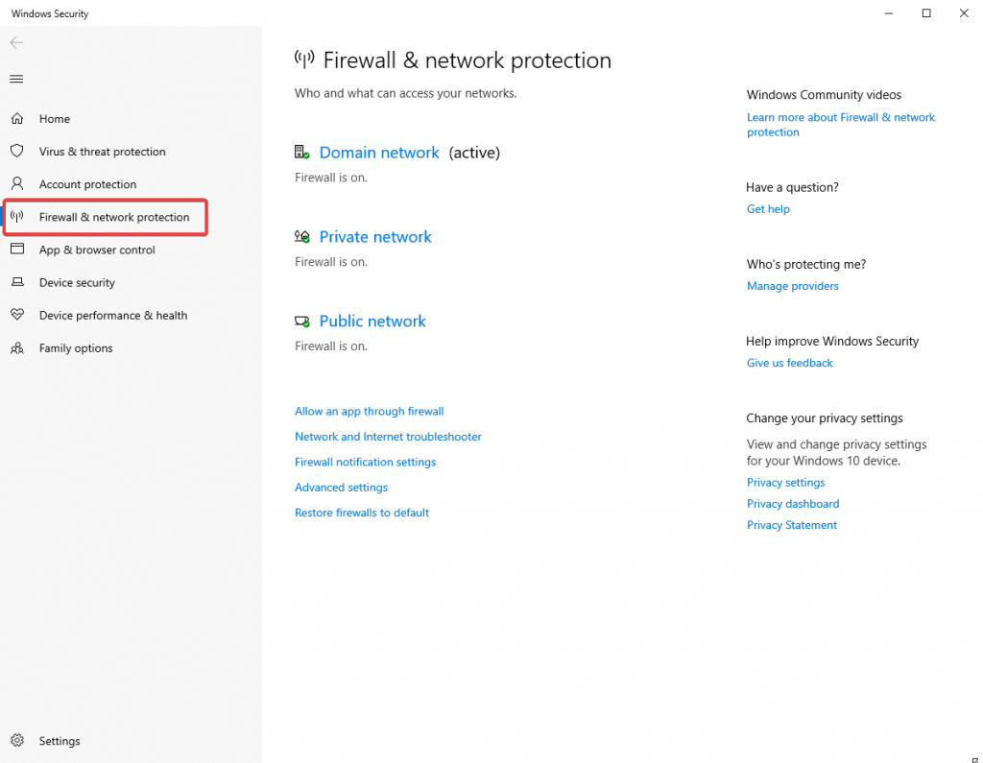Viewport: 983px width, 763px height.
Task: Maximize the Windows Security window
Action: [x=926, y=13]
